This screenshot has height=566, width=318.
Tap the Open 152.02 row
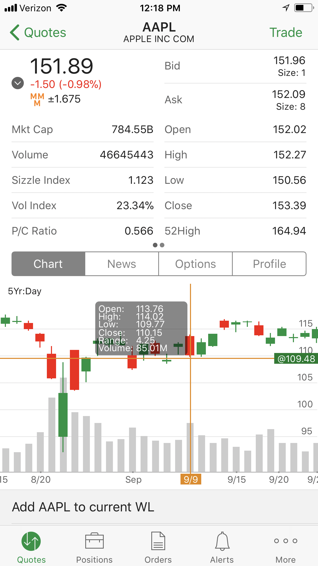pos(235,129)
